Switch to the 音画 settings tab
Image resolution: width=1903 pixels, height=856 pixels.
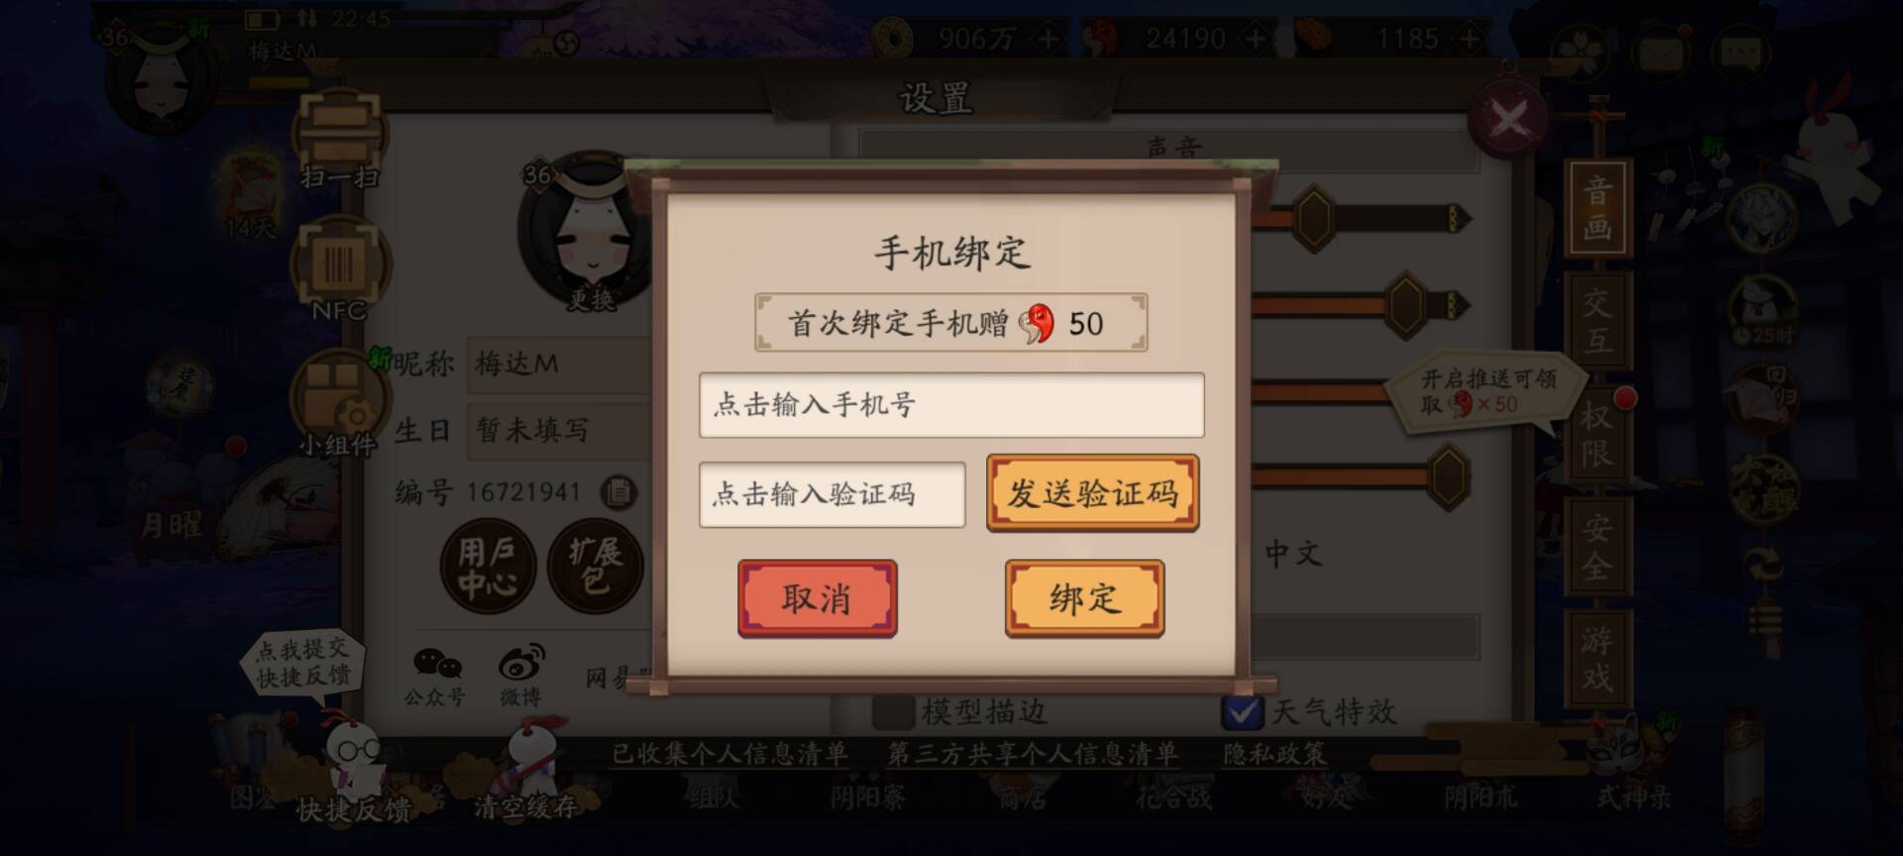click(x=1597, y=208)
